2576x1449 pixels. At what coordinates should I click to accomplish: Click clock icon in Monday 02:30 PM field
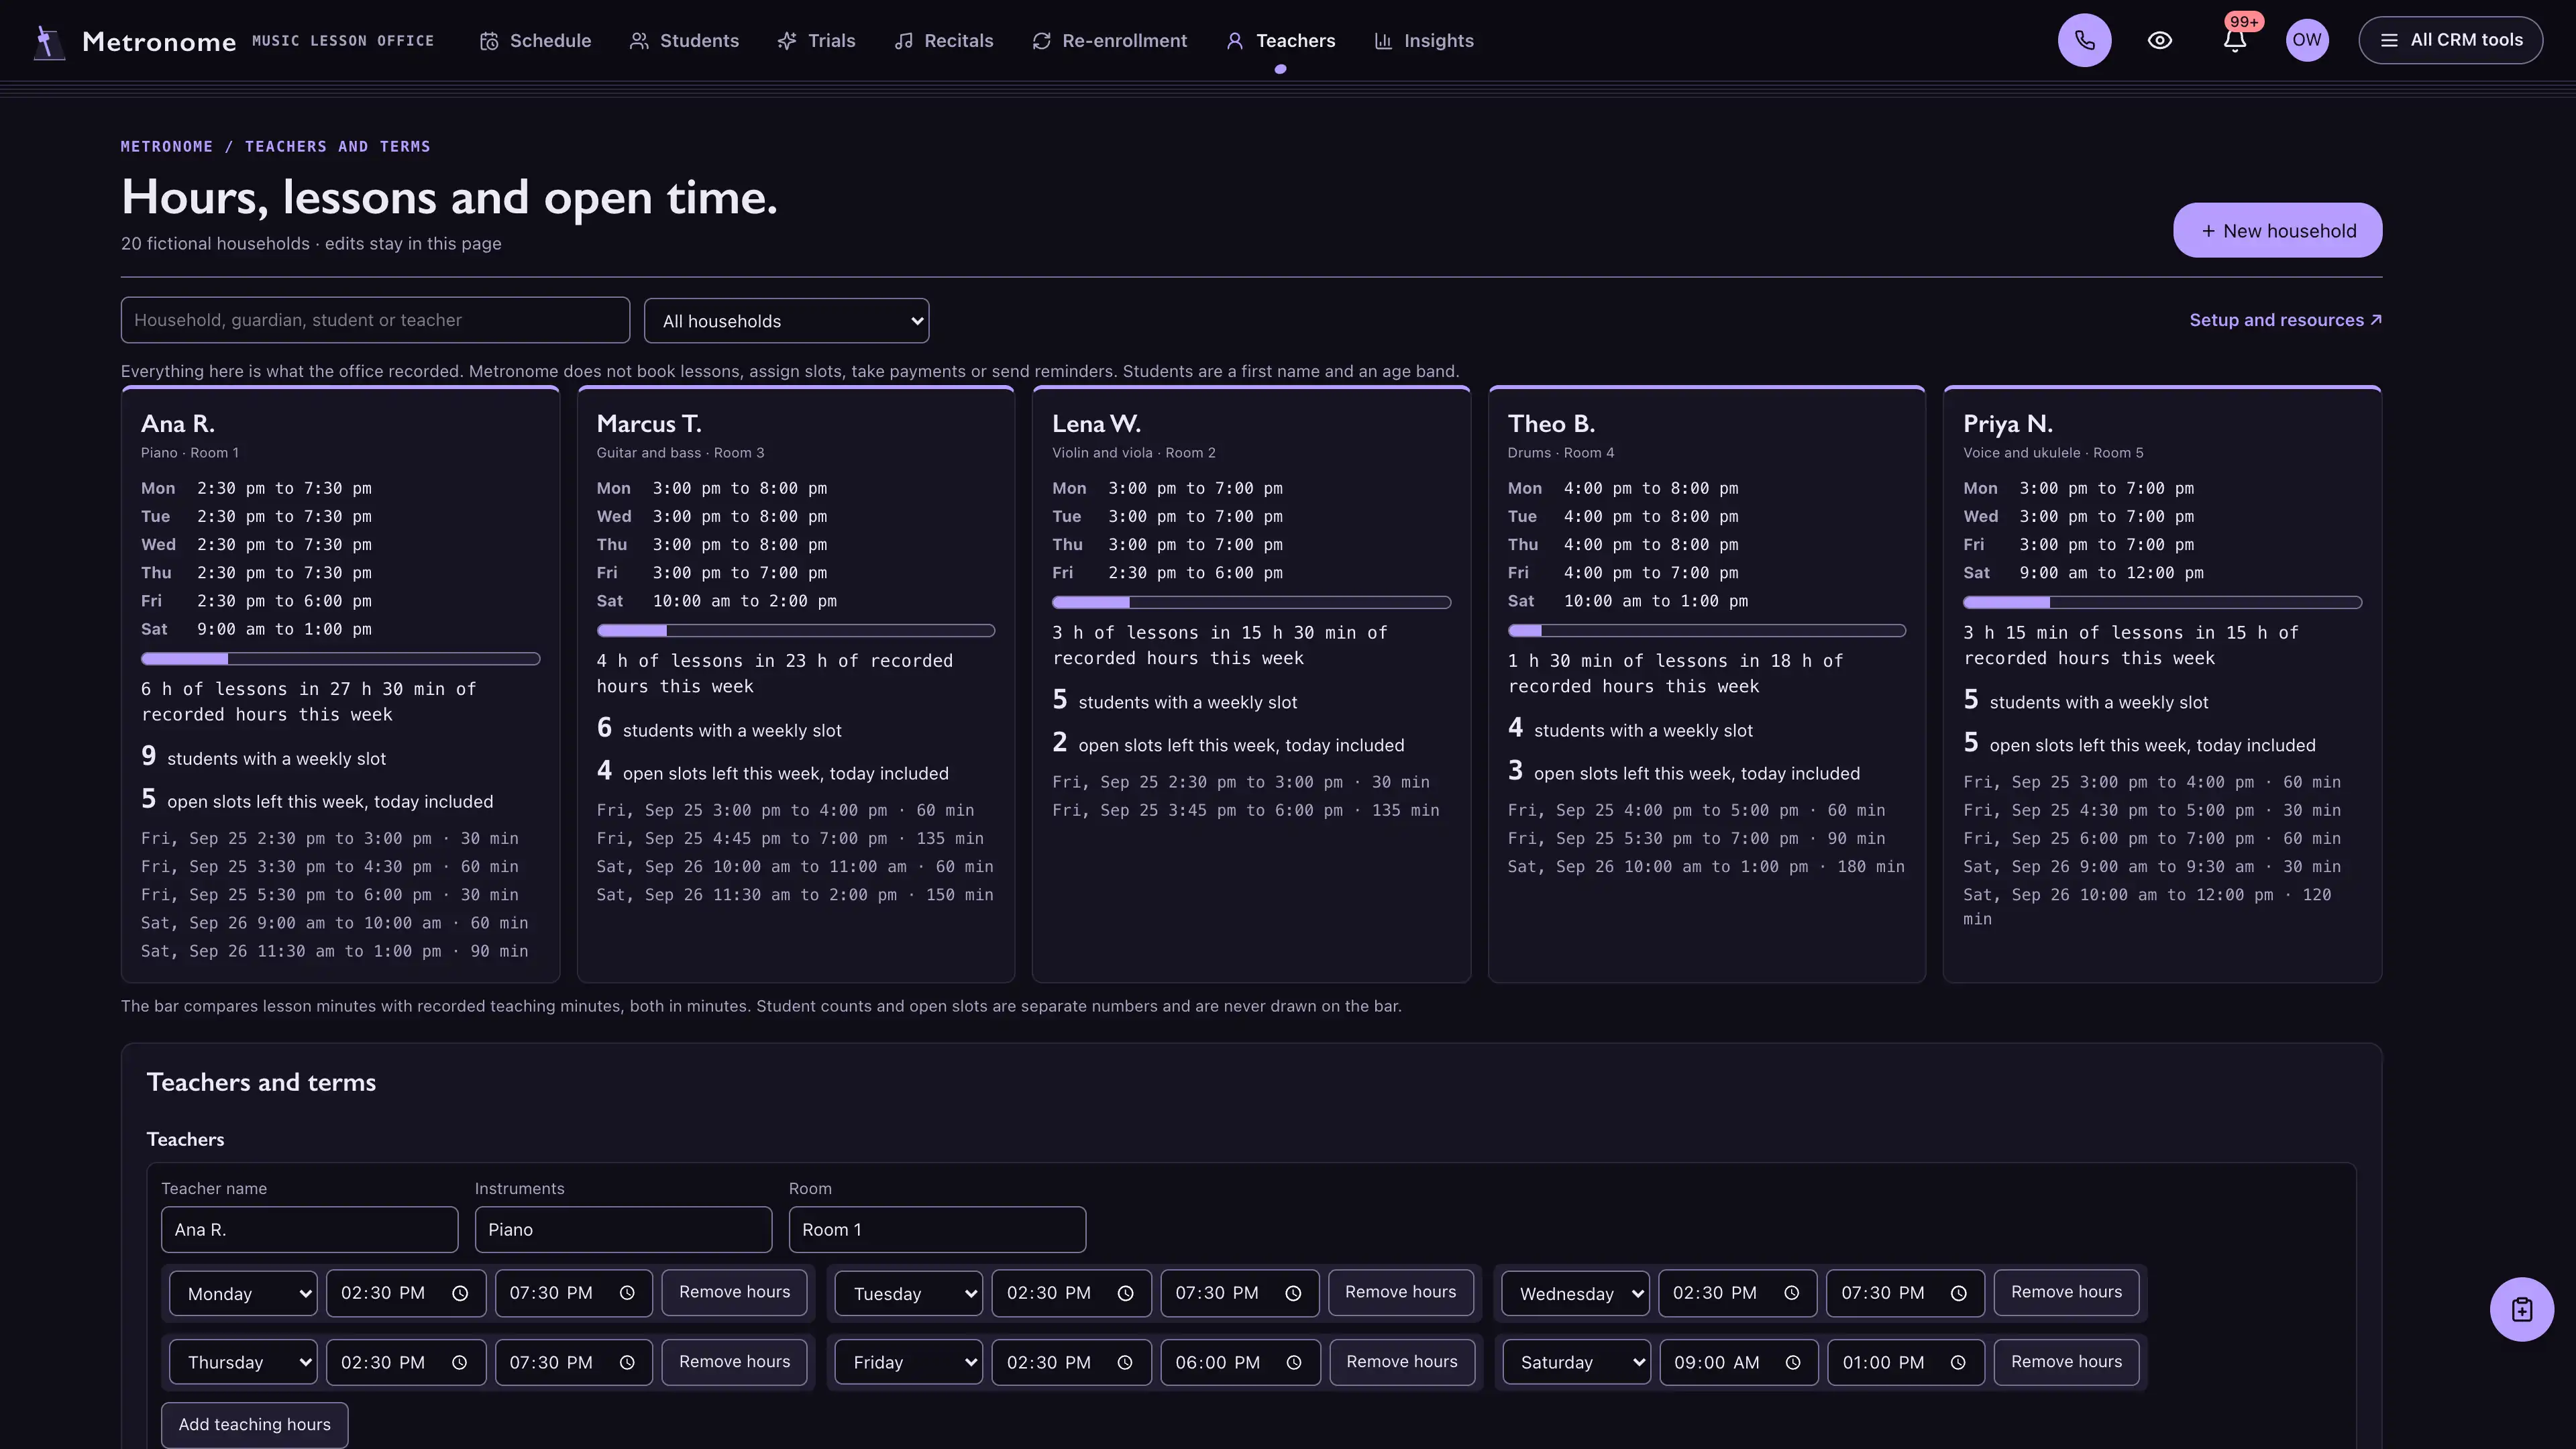[460, 1293]
